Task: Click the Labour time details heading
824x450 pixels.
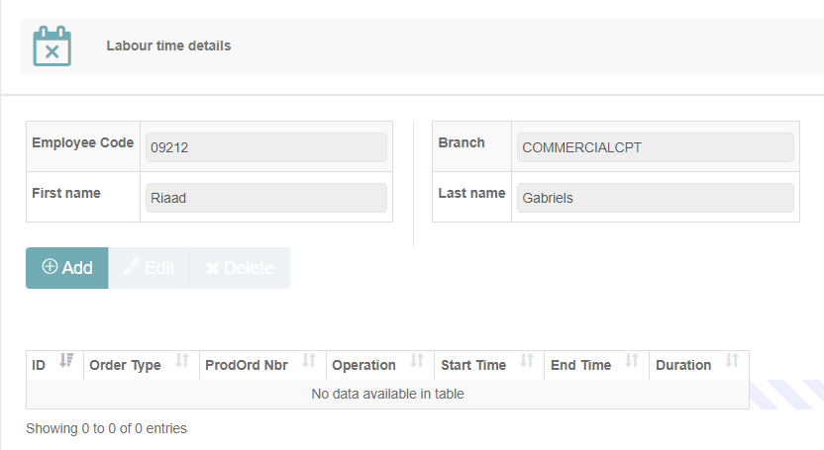Action: tap(168, 45)
